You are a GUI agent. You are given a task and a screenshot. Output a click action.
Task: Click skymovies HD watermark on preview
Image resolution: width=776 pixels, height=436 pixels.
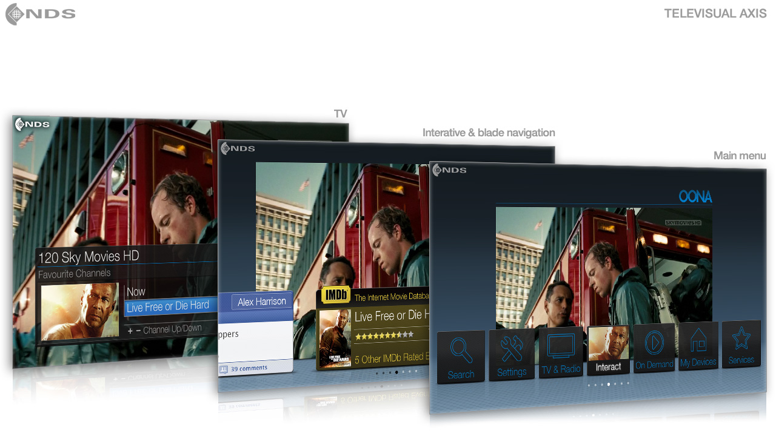coord(683,223)
